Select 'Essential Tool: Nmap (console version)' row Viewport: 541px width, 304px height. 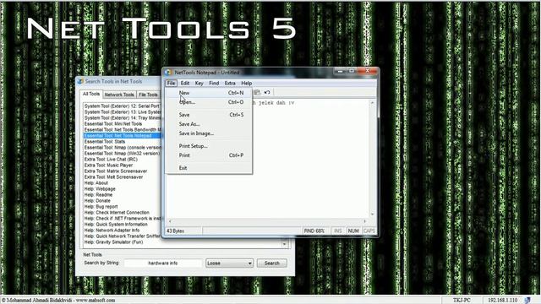pyautogui.click(x=122, y=148)
